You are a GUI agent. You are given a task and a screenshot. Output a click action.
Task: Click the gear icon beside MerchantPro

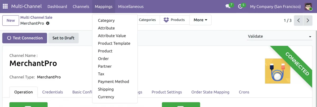coord(48,23)
